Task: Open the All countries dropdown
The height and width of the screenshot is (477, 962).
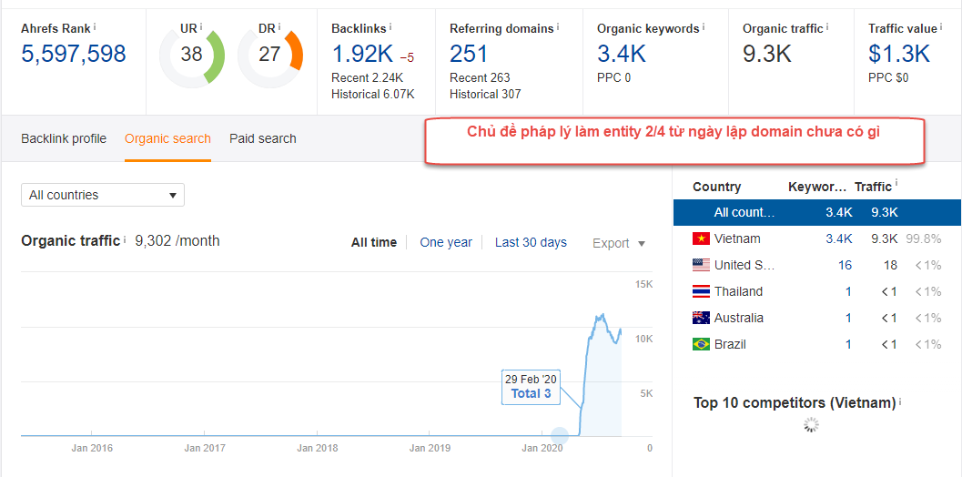Action: point(103,195)
